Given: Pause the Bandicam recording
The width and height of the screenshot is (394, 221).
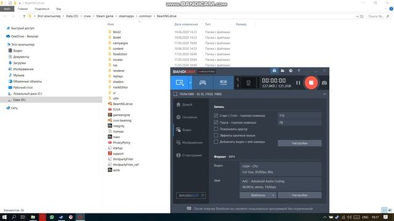Looking at the screenshot, I should [298, 83].
